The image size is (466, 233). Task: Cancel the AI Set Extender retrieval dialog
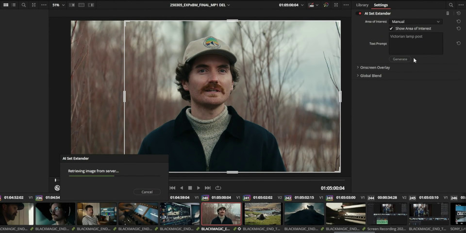click(x=147, y=192)
